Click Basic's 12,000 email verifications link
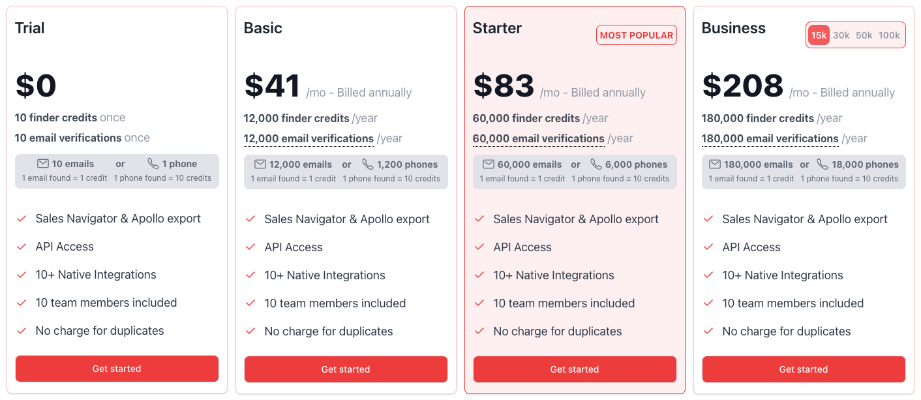921x400 pixels. pyautogui.click(x=309, y=138)
